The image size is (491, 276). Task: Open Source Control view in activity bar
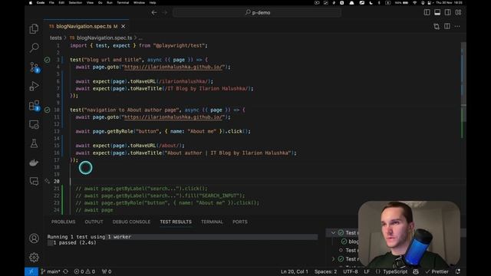point(34,67)
